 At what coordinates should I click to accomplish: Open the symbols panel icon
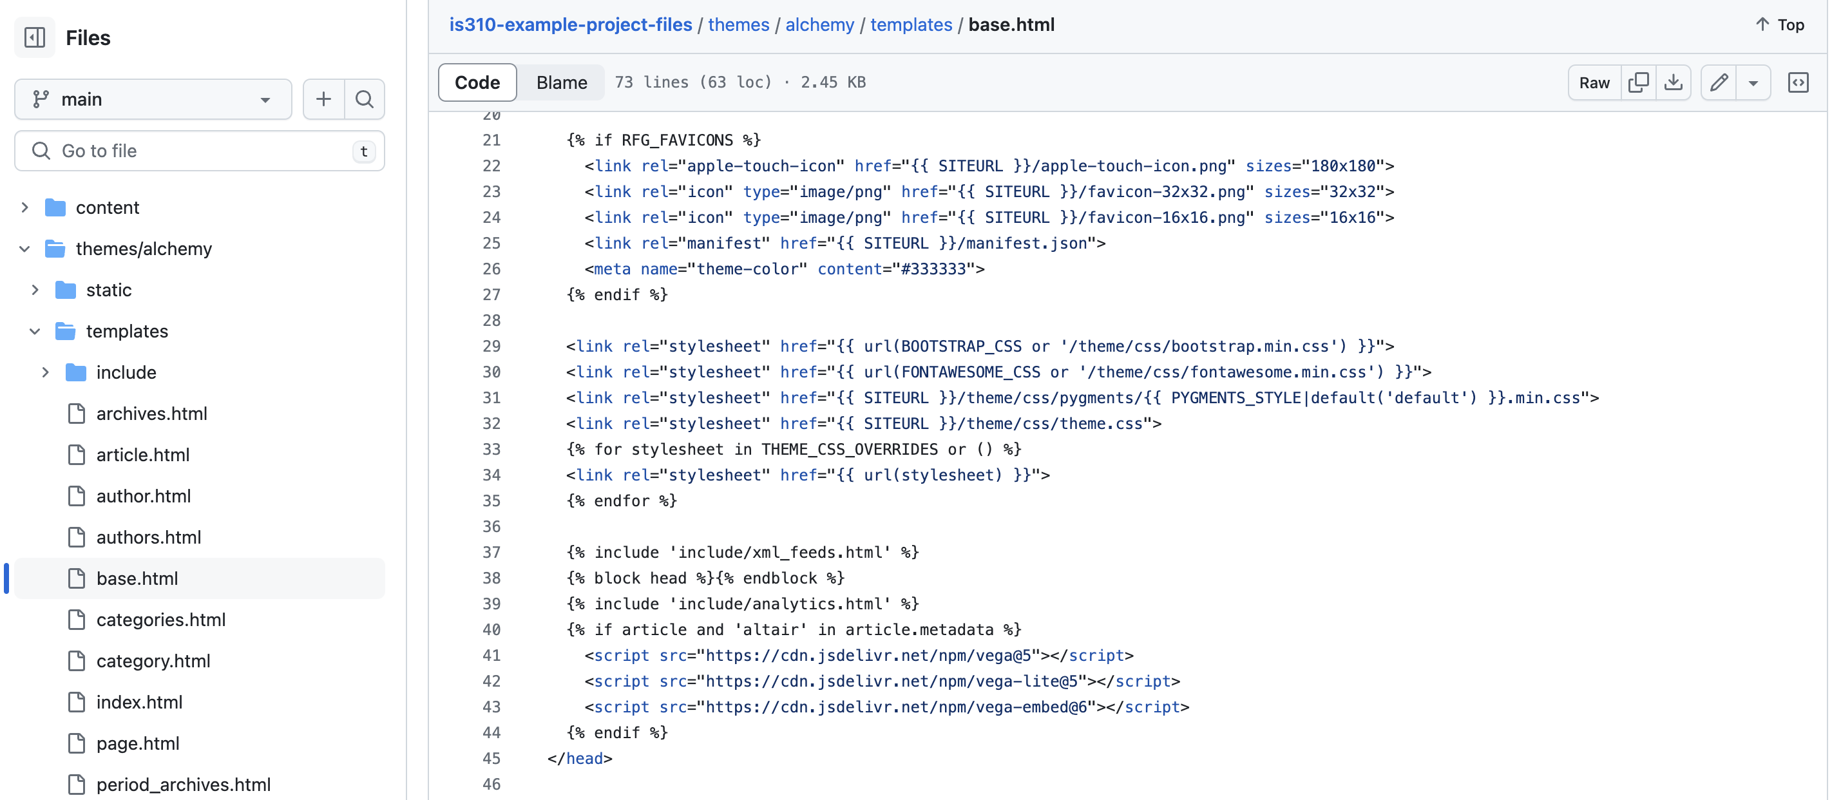1799,82
